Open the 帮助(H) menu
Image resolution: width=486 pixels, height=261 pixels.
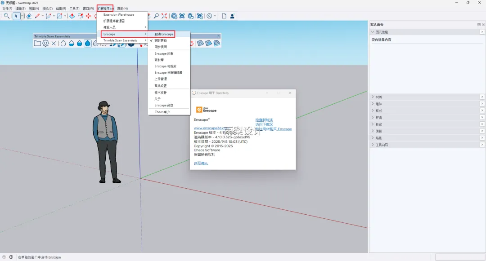coord(122,9)
